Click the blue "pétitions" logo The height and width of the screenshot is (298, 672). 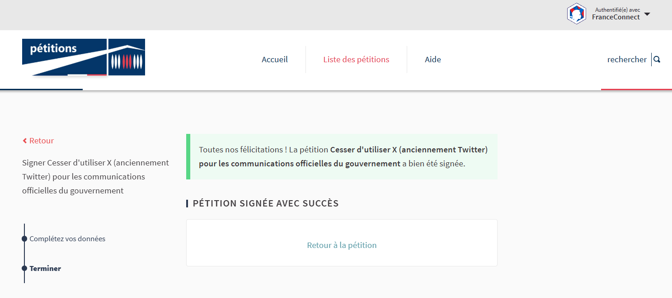tap(64, 56)
